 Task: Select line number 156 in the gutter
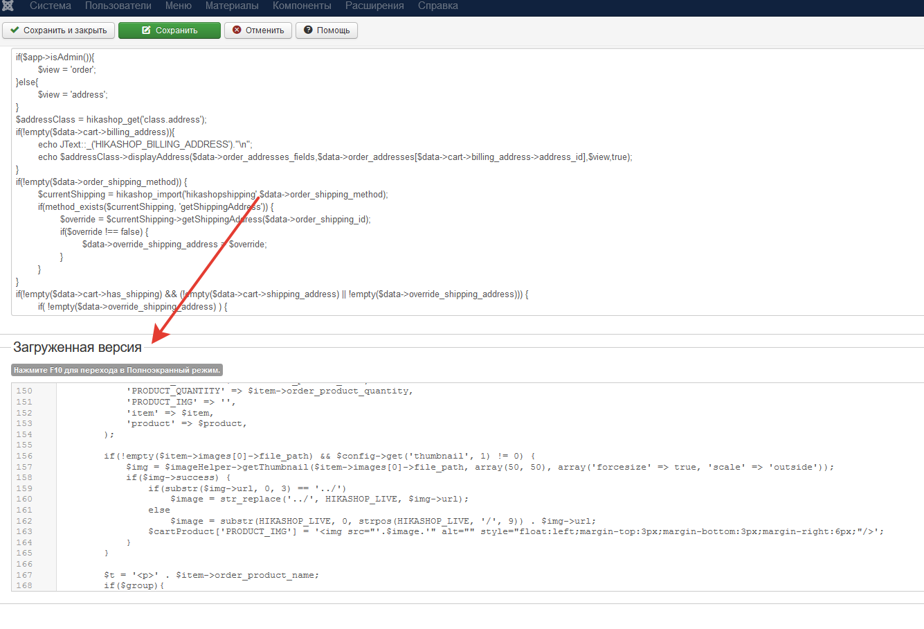pos(24,456)
